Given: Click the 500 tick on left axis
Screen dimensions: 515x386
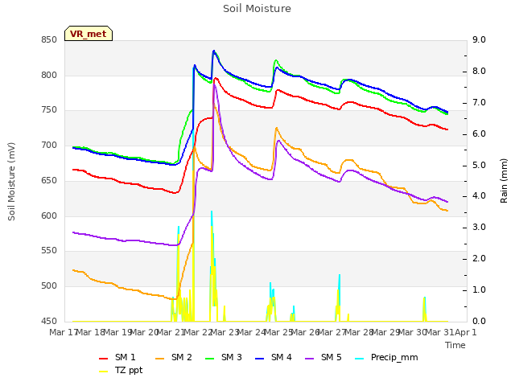Looking at the screenshot, I should [49, 286].
